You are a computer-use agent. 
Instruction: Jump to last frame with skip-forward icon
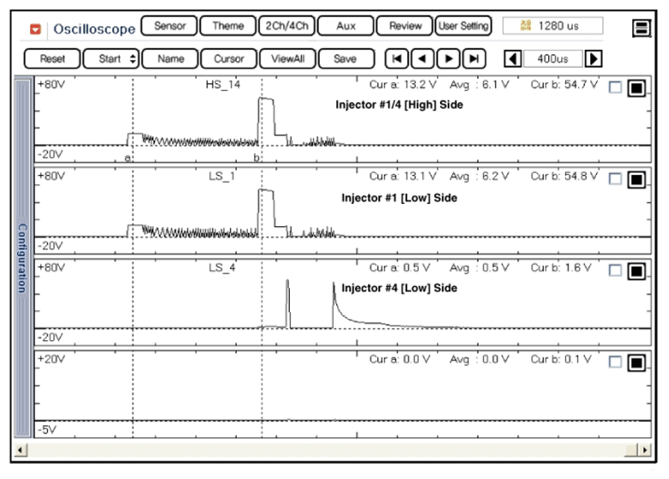click(474, 59)
